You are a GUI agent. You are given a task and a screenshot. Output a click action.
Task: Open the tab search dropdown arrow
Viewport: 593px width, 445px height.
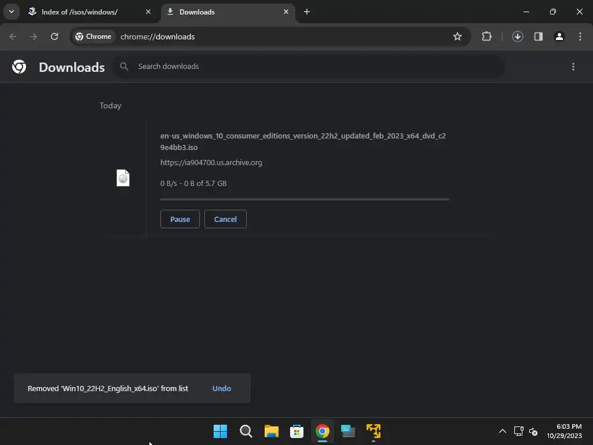(x=12, y=12)
